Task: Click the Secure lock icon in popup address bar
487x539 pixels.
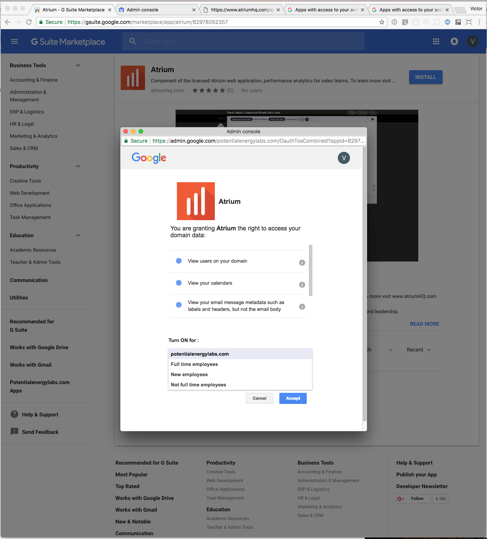Action: [126, 141]
